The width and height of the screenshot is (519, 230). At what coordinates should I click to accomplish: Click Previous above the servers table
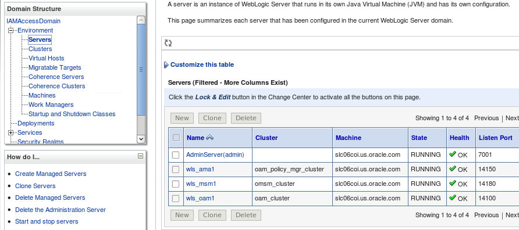[486, 118]
